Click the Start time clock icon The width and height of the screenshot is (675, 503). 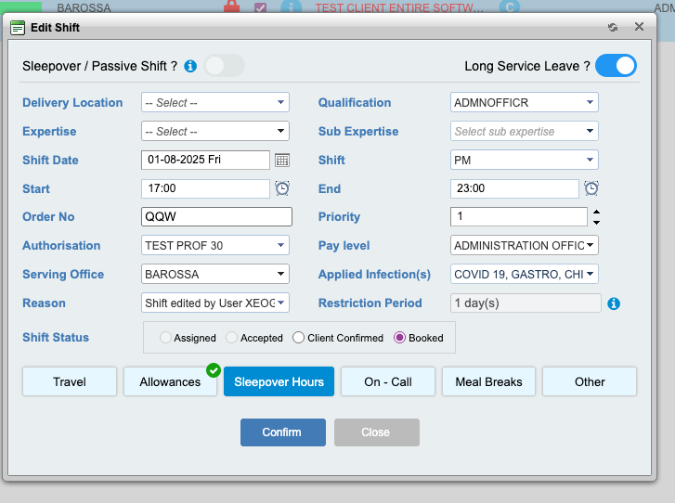point(282,188)
